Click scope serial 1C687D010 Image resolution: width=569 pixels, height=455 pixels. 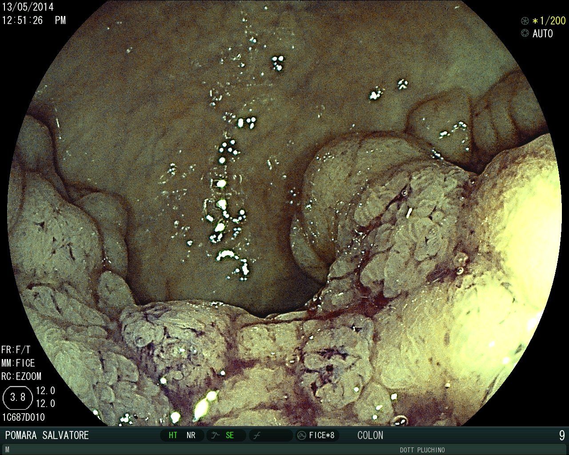[23, 417]
